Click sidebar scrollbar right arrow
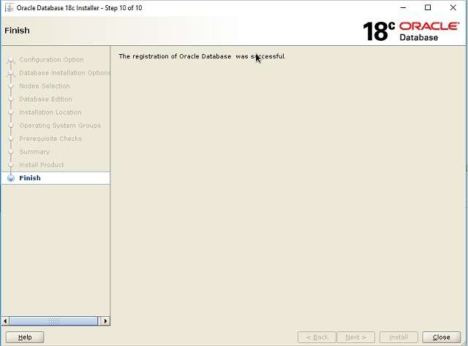The image size is (468, 346). click(105, 321)
